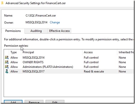Click the Change owner link

point(55,22)
